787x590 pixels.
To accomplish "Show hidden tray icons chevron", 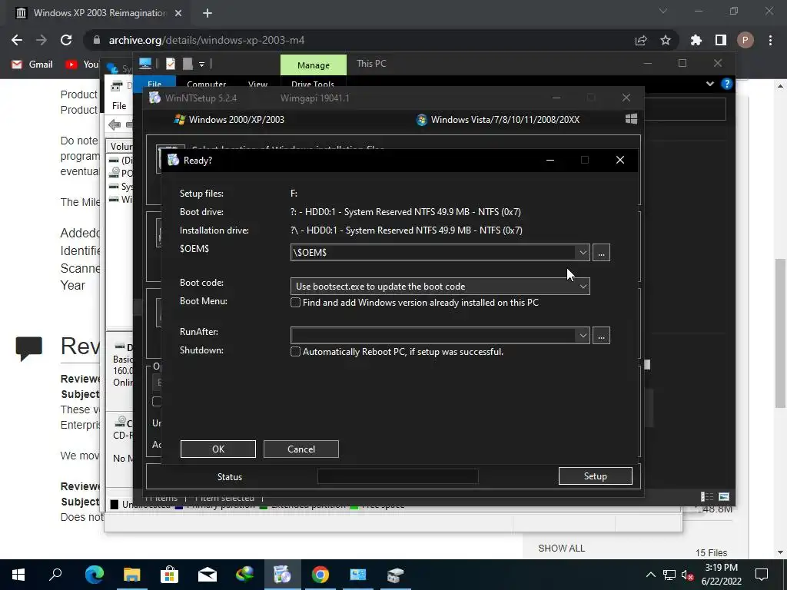I will (650, 575).
